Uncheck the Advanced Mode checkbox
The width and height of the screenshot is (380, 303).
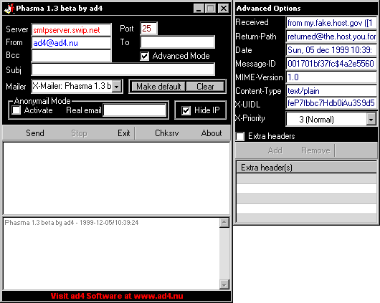click(x=144, y=56)
